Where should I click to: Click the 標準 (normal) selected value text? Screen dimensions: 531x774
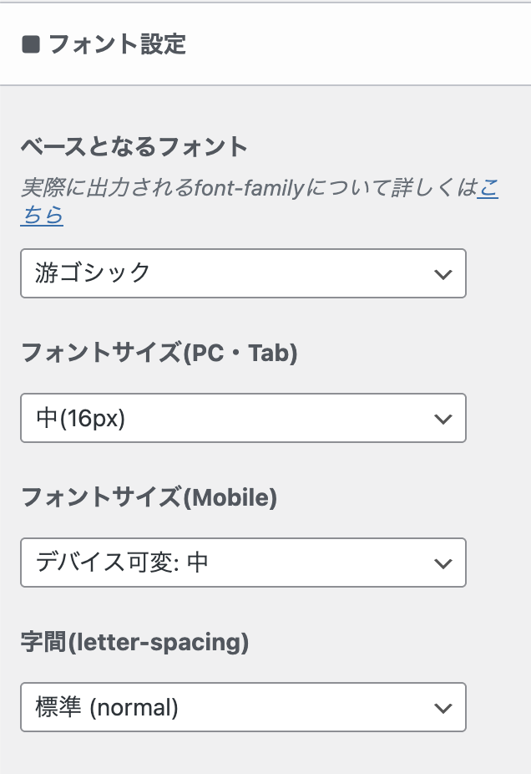(107, 708)
